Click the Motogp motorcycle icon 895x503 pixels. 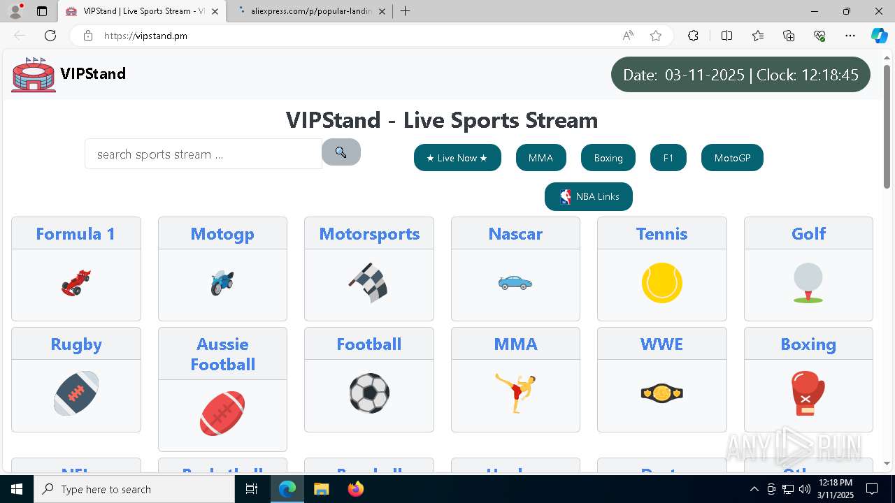(222, 283)
